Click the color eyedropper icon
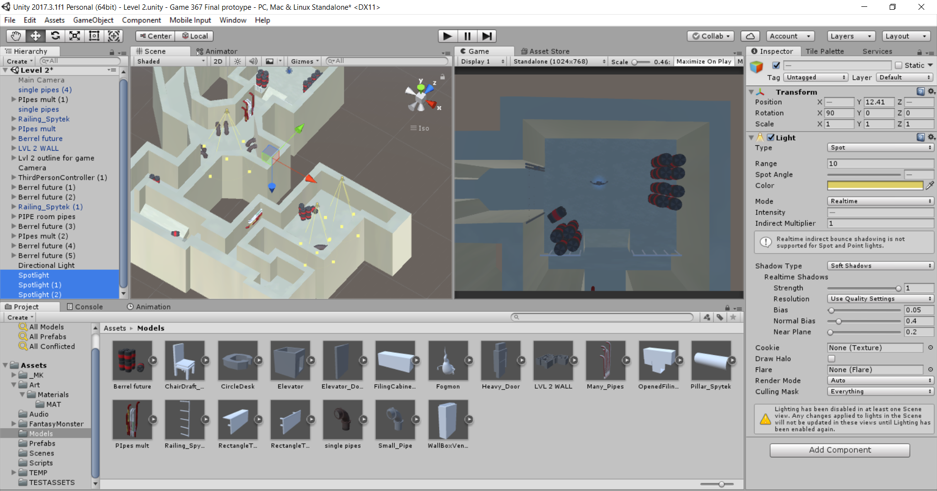 [930, 185]
